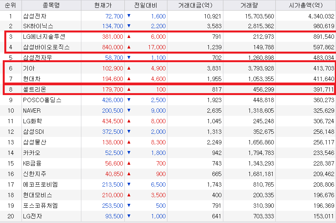
Task: Click trading value 3,831 for 기아
Action: (214, 68)
